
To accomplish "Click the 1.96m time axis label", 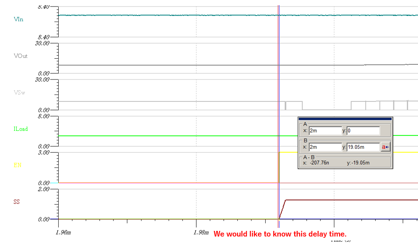I will [63, 232].
